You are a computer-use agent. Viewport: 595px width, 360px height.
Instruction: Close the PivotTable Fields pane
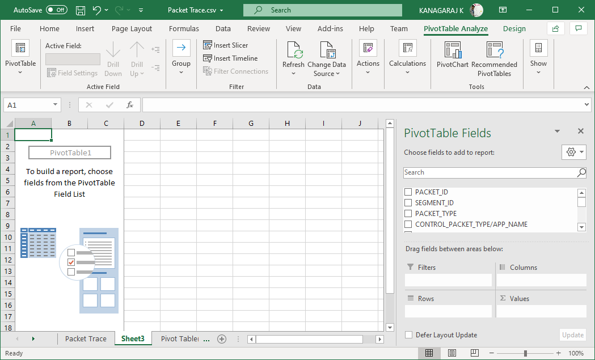click(581, 132)
